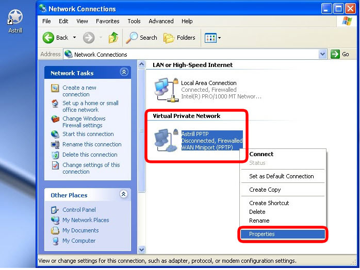Click the Windows Firewall settings icon
Screen dimensions: 360x270
tap(55, 119)
